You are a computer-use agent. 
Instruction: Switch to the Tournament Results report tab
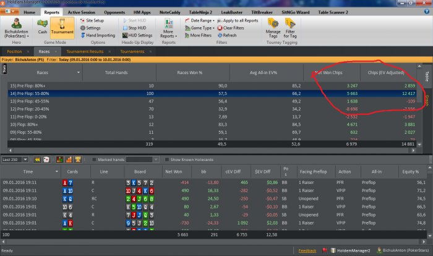tap(85, 51)
